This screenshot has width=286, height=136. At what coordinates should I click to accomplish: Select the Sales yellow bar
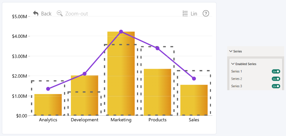[x=194, y=100]
